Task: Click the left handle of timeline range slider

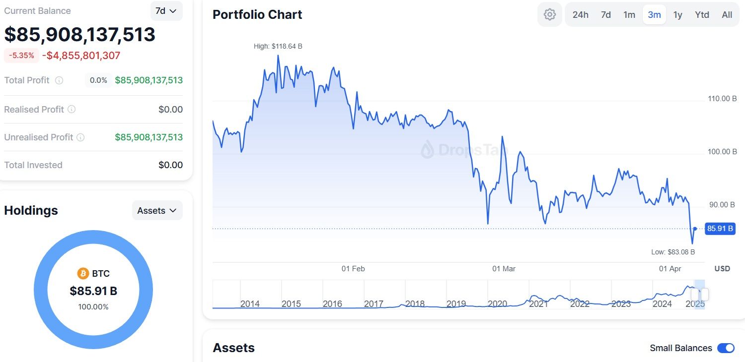Action: point(694,294)
